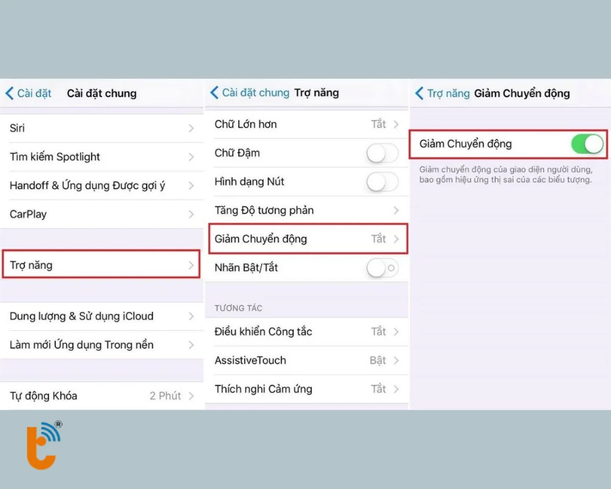611x489 pixels.
Task: Tap the back chevron beside Cài đặt chung
Action: point(214,93)
